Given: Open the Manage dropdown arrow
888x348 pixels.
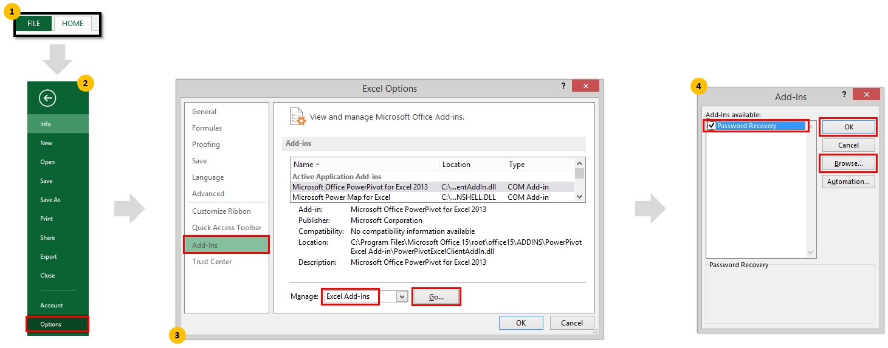Looking at the screenshot, I should (x=401, y=296).
